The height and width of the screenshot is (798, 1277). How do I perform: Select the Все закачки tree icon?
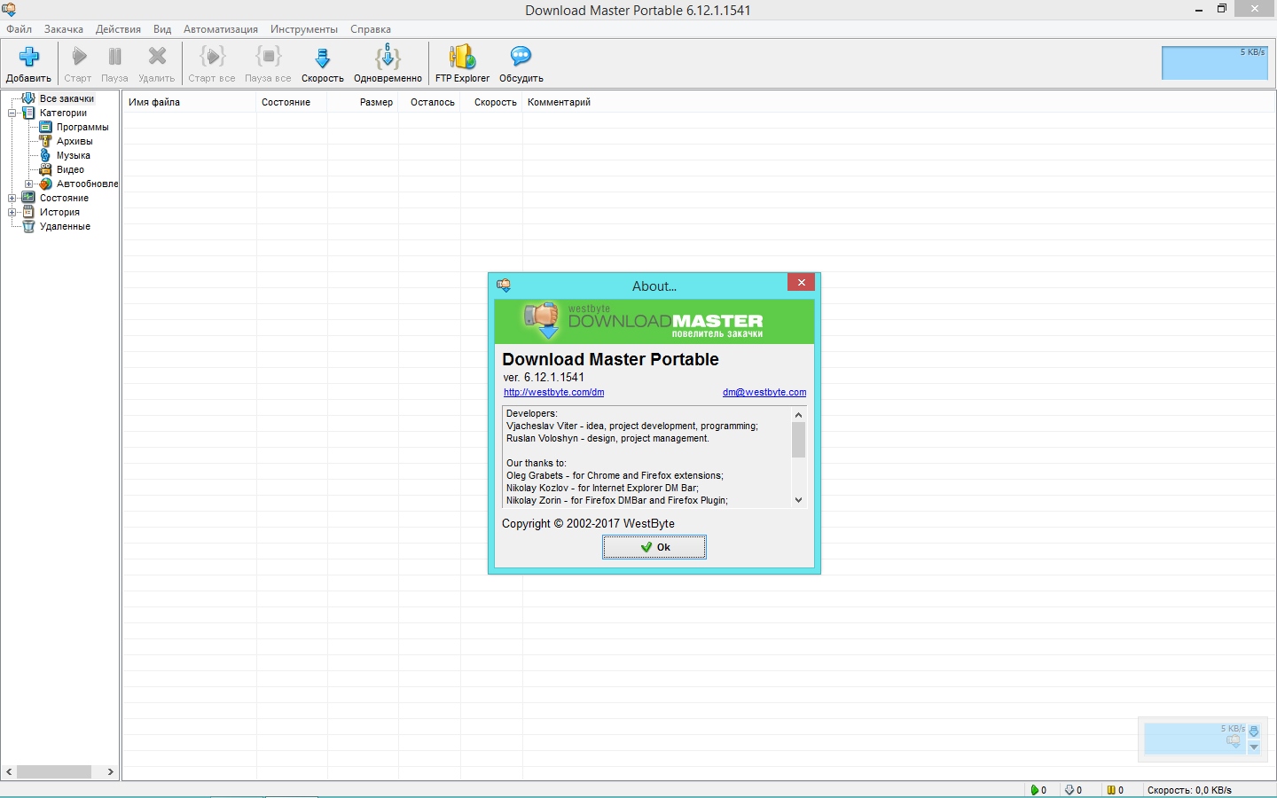[28, 98]
